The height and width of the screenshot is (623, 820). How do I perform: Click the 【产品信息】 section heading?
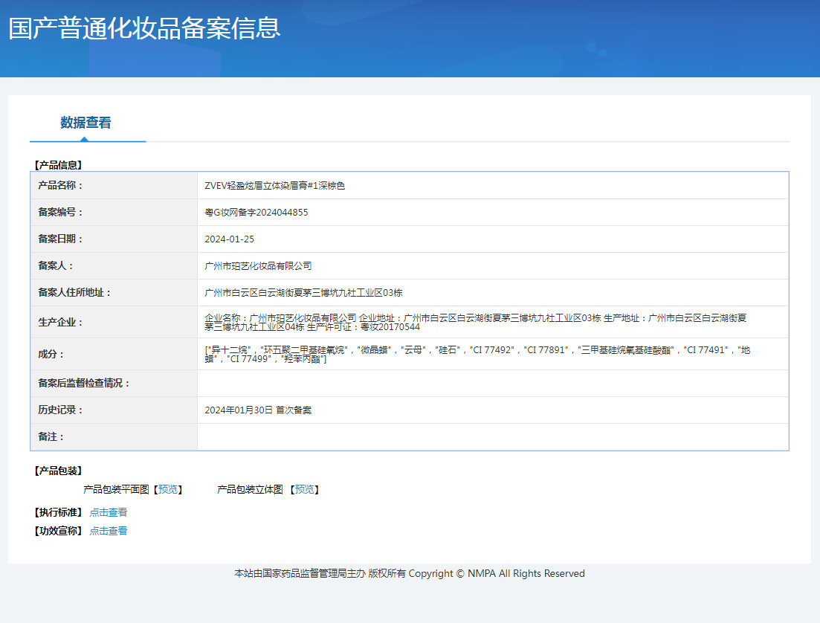(x=58, y=165)
